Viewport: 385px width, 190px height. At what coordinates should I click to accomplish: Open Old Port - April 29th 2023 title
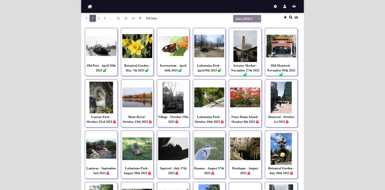click(101, 68)
